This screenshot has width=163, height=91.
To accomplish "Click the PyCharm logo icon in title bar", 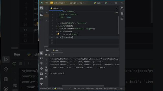I will pos(42,3).
